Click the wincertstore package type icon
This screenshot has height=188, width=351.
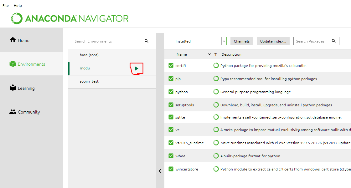(216, 169)
